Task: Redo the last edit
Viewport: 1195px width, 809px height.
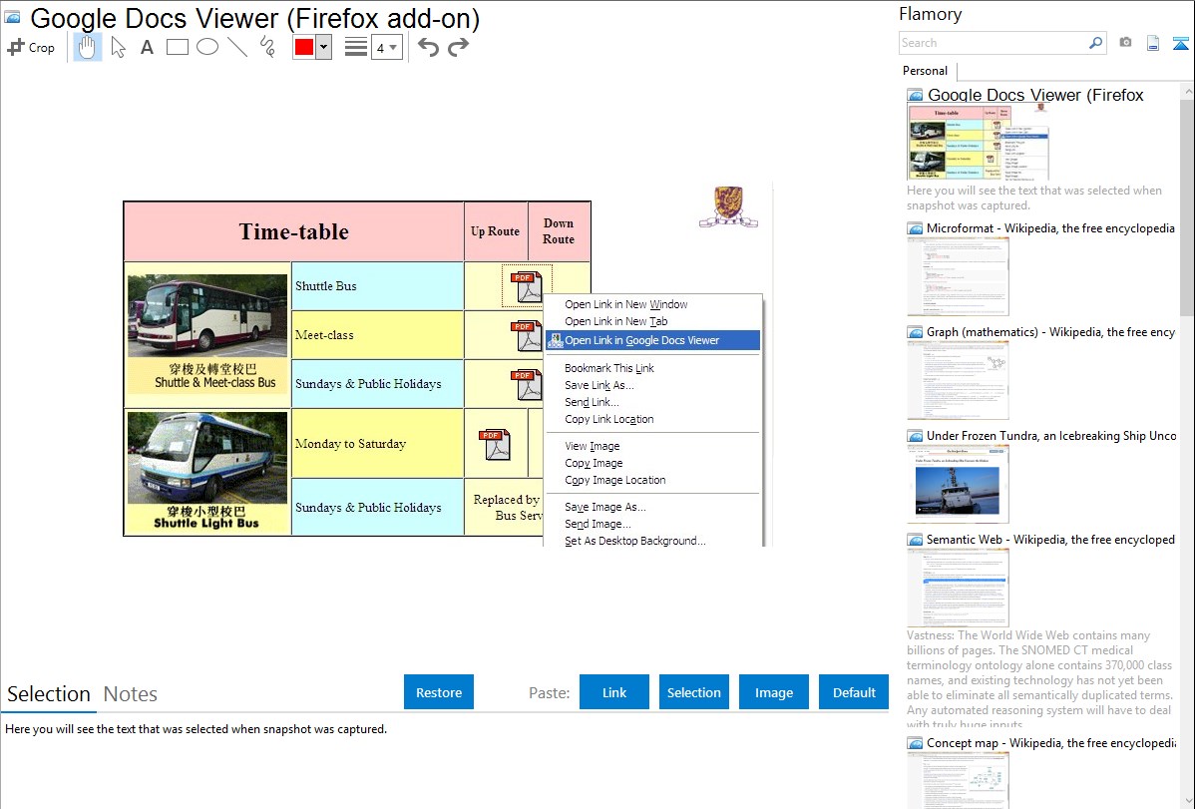Action: click(x=458, y=47)
